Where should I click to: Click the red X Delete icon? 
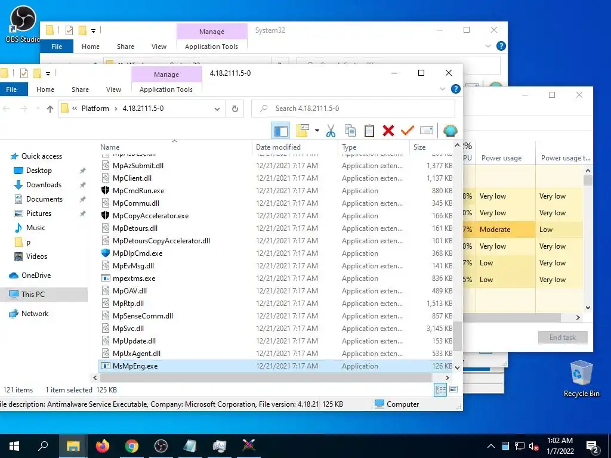388,131
